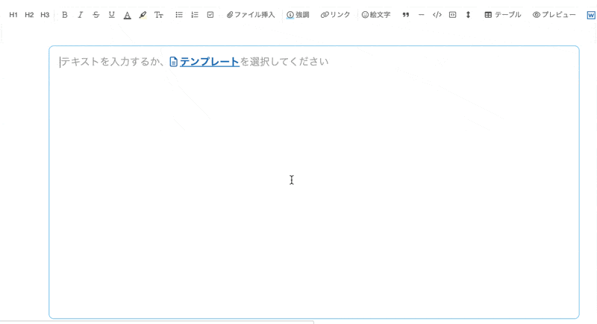Insert a table via テーブル
The width and height of the screenshot is (597, 324).
point(502,15)
